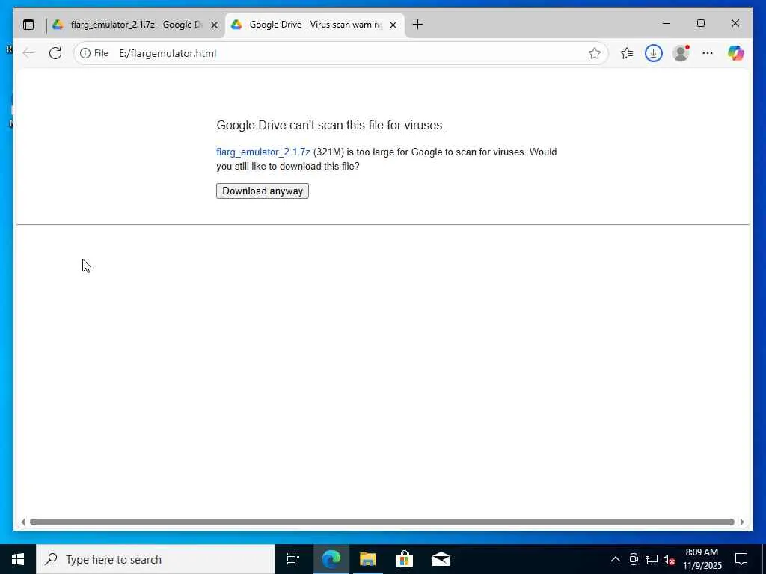Click the horizontal scrollbar thumb
Image resolution: width=766 pixels, height=574 pixels.
point(382,522)
